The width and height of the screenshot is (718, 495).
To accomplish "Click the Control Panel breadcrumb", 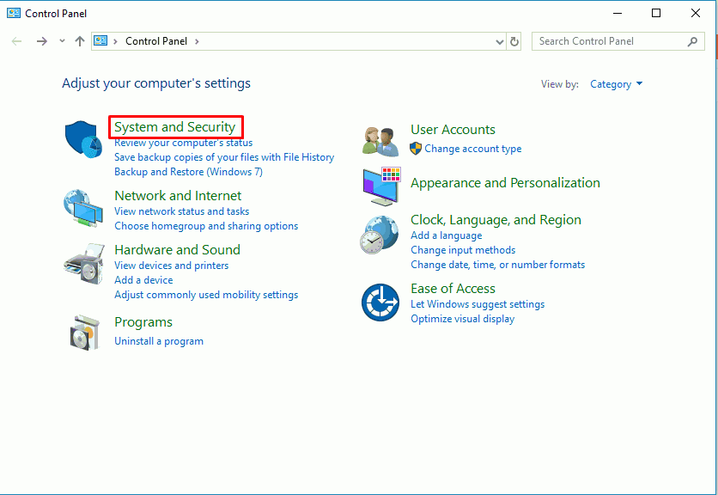I will [156, 41].
